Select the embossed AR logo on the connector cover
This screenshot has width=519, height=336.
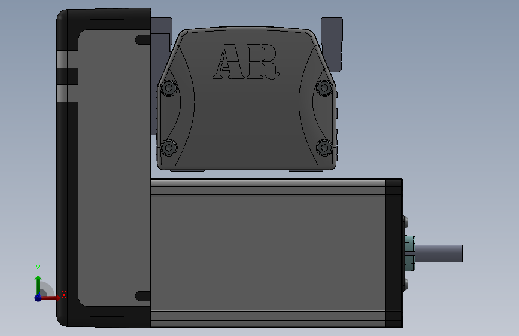[246, 62]
